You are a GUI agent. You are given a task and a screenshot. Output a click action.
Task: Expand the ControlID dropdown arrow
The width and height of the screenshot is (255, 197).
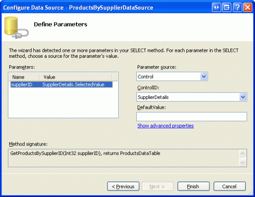pyautogui.click(x=243, y=97)
